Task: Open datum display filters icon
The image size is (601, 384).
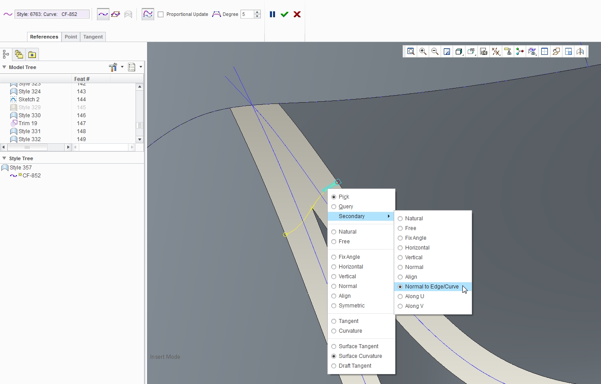Action: [x=496, y=51]
